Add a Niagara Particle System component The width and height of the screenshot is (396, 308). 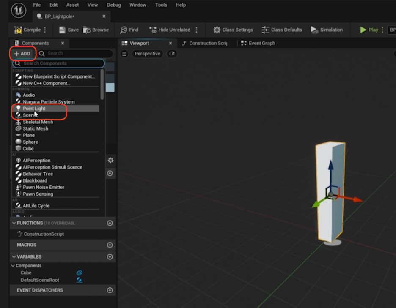(55, 102)
